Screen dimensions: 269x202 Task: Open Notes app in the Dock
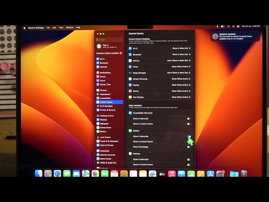(x=143, y=173)
